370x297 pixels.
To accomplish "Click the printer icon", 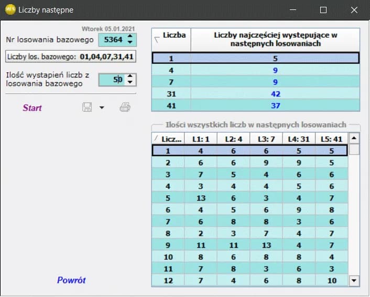I will [125, 107].
